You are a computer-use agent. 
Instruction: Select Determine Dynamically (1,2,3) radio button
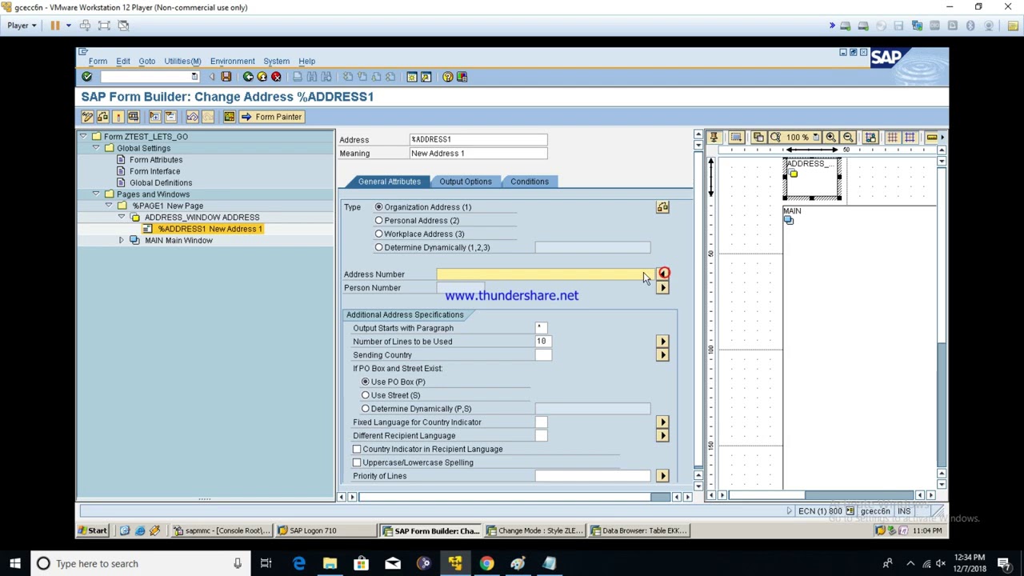point(379,248)
